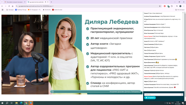Open the media control toolbar icon
186x105 pixels.
(177, 6)
